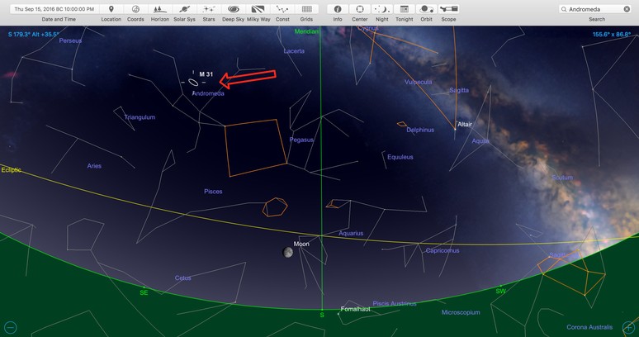Open the Location settings icon
639x337 pixels.
coord(111,9)
